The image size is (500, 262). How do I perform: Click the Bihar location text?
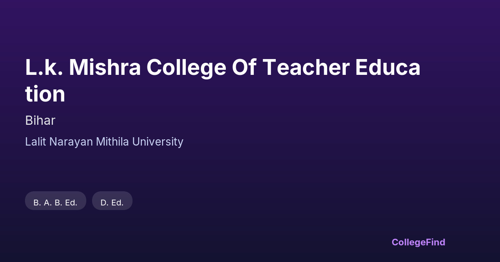(x=40, y=121)
